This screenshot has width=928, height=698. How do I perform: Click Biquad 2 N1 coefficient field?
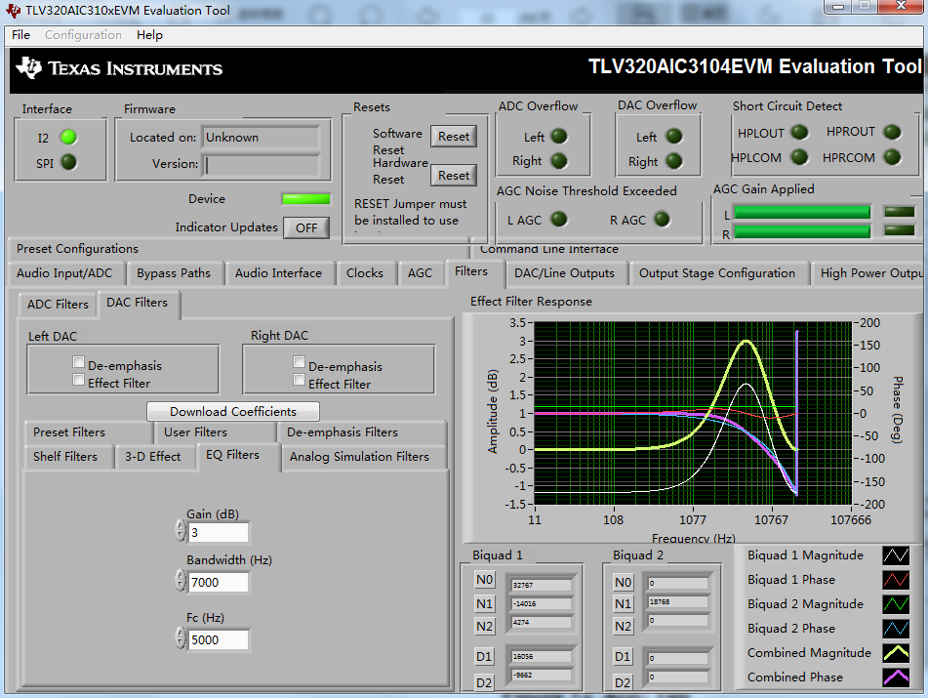coord(677,601)
